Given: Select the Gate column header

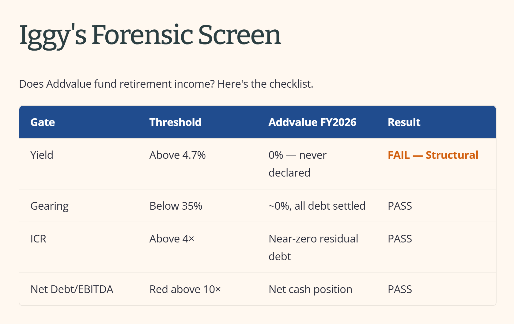Looking at the screenshot, I should click(43, 122).
